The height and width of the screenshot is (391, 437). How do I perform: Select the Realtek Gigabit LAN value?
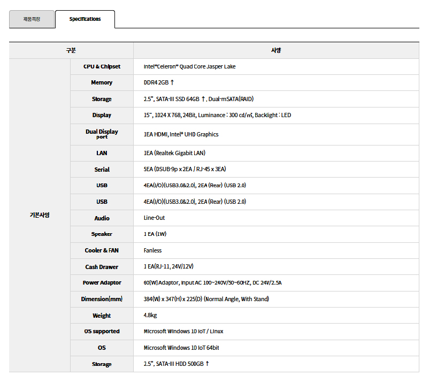point(174,153)
